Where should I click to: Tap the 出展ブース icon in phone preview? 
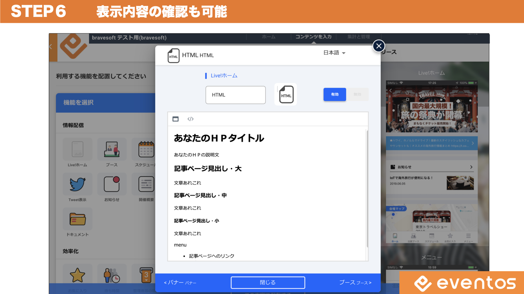(x=413, y=238)
